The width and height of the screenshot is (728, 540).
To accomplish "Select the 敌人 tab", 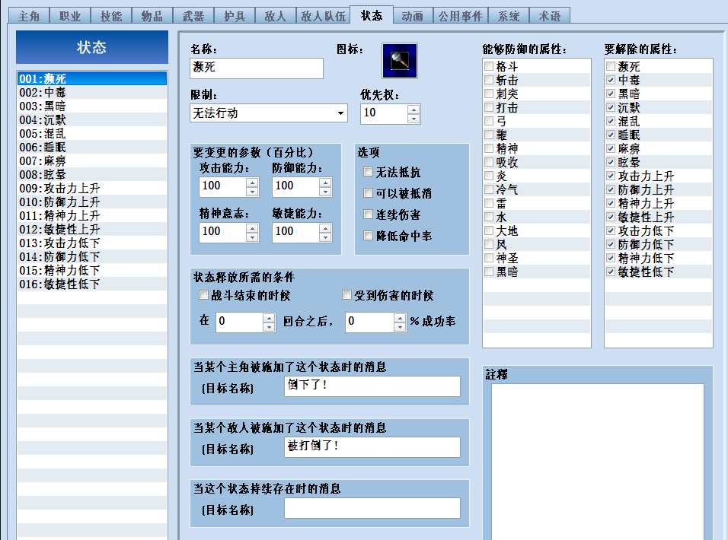I will (276, 16).
